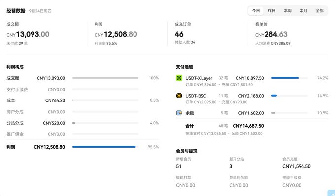Click the USDT-BSC channel name
335x196 pixels.
[x=196, y=96]
